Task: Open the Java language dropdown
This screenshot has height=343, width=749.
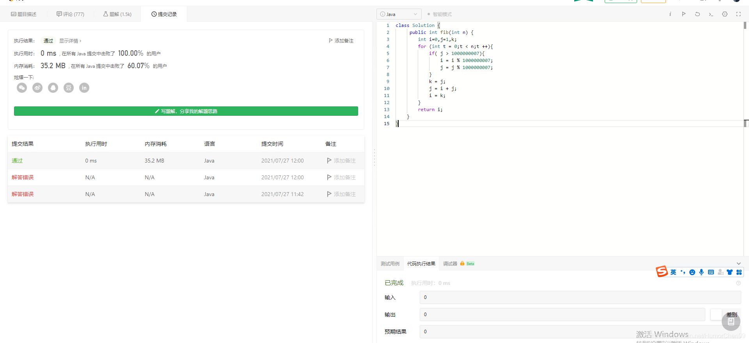Action: point(399,14)
